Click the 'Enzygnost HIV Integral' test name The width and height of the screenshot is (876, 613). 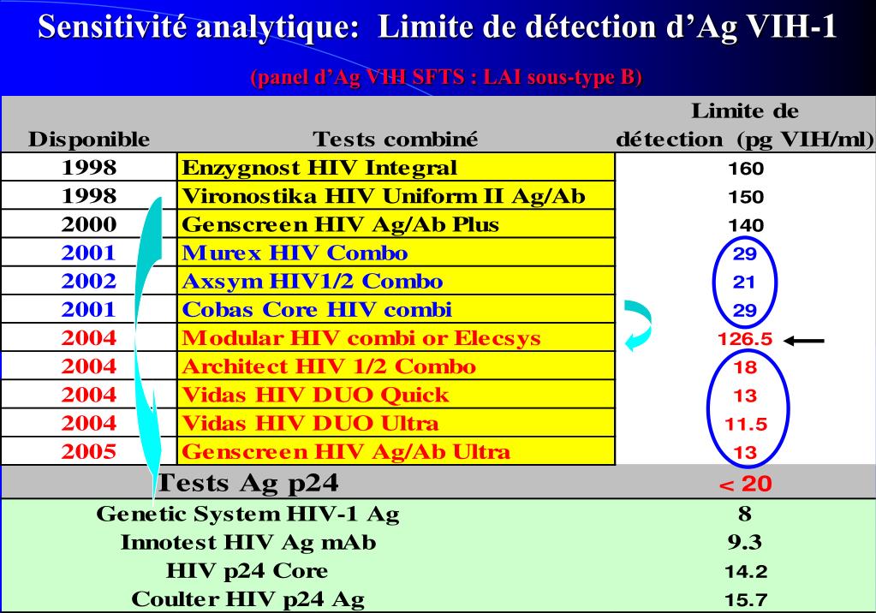pos(319,168)
